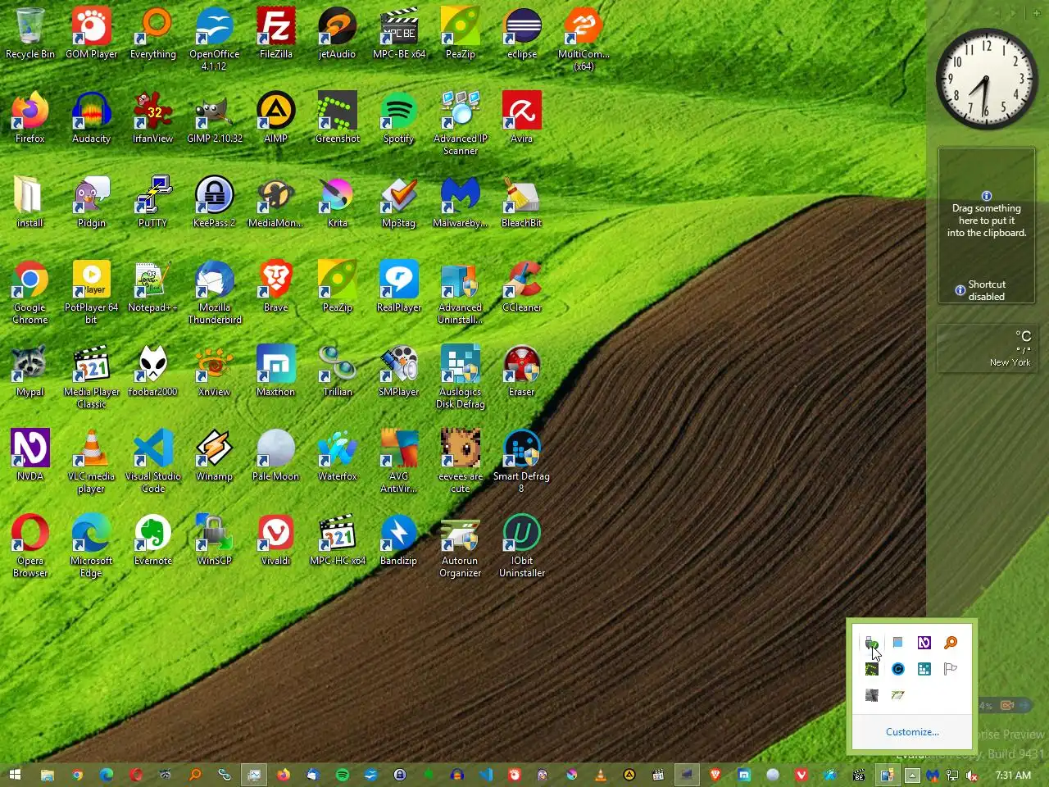1049x787 pixels.
Task: Open the network status tray icon
Action: pyautogui.click(x=952, y=776)
